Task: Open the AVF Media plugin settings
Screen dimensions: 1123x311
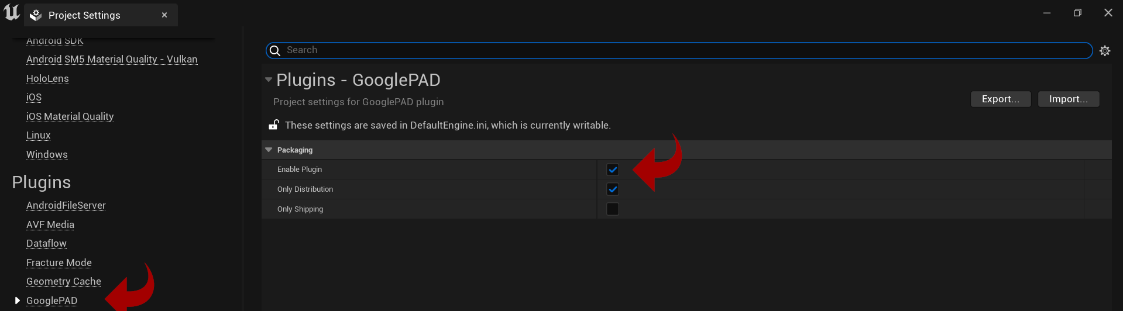Action: tap(50, 224)
